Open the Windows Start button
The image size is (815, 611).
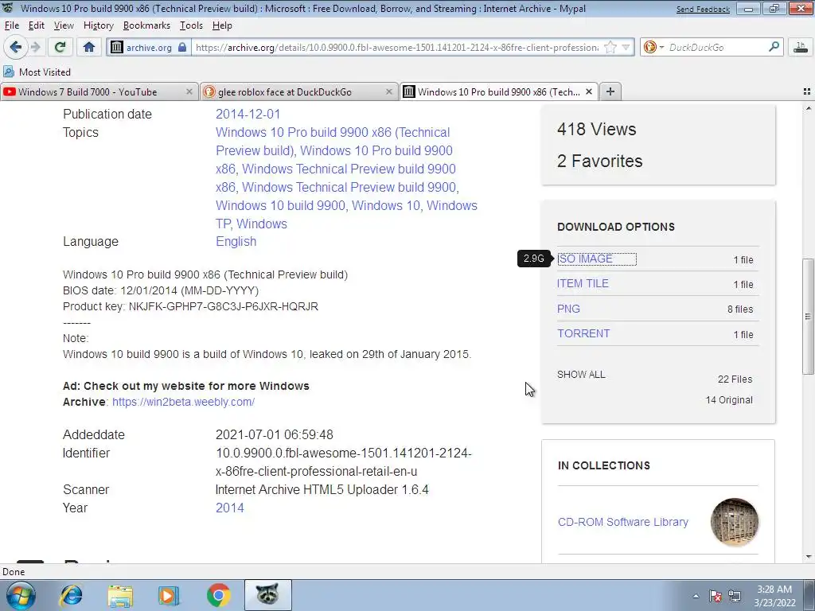coord(21,595)
